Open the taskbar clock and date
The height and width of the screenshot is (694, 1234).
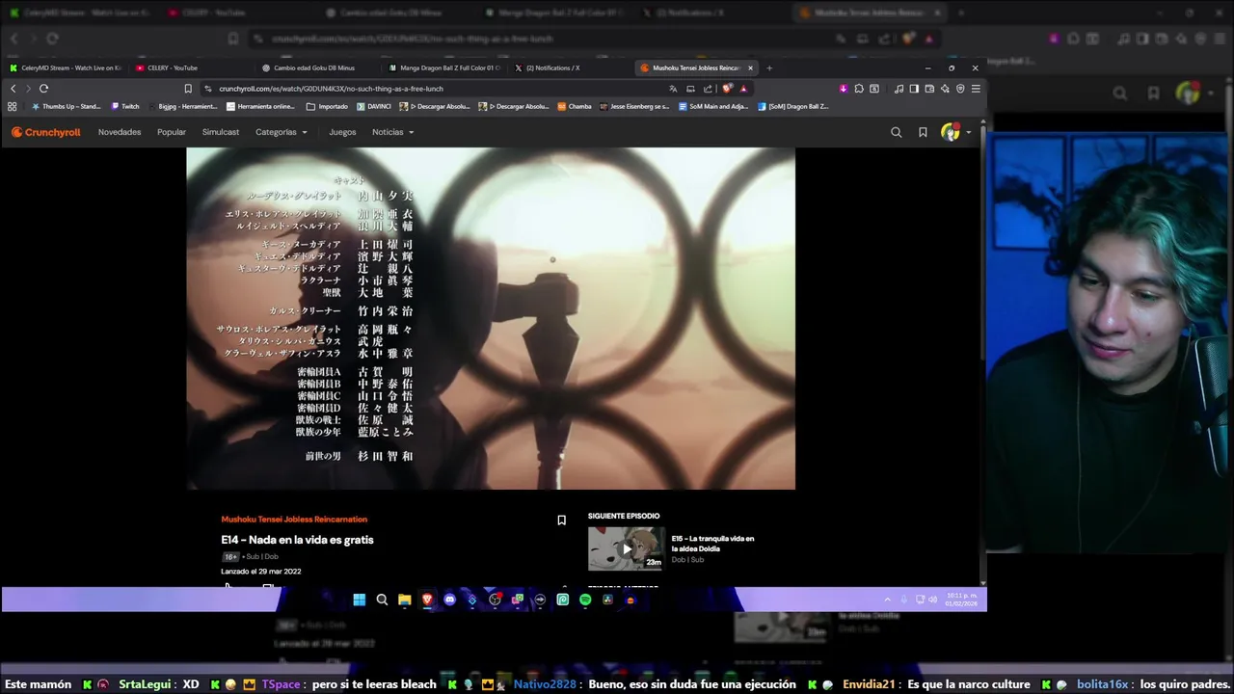tap(961, 600)
